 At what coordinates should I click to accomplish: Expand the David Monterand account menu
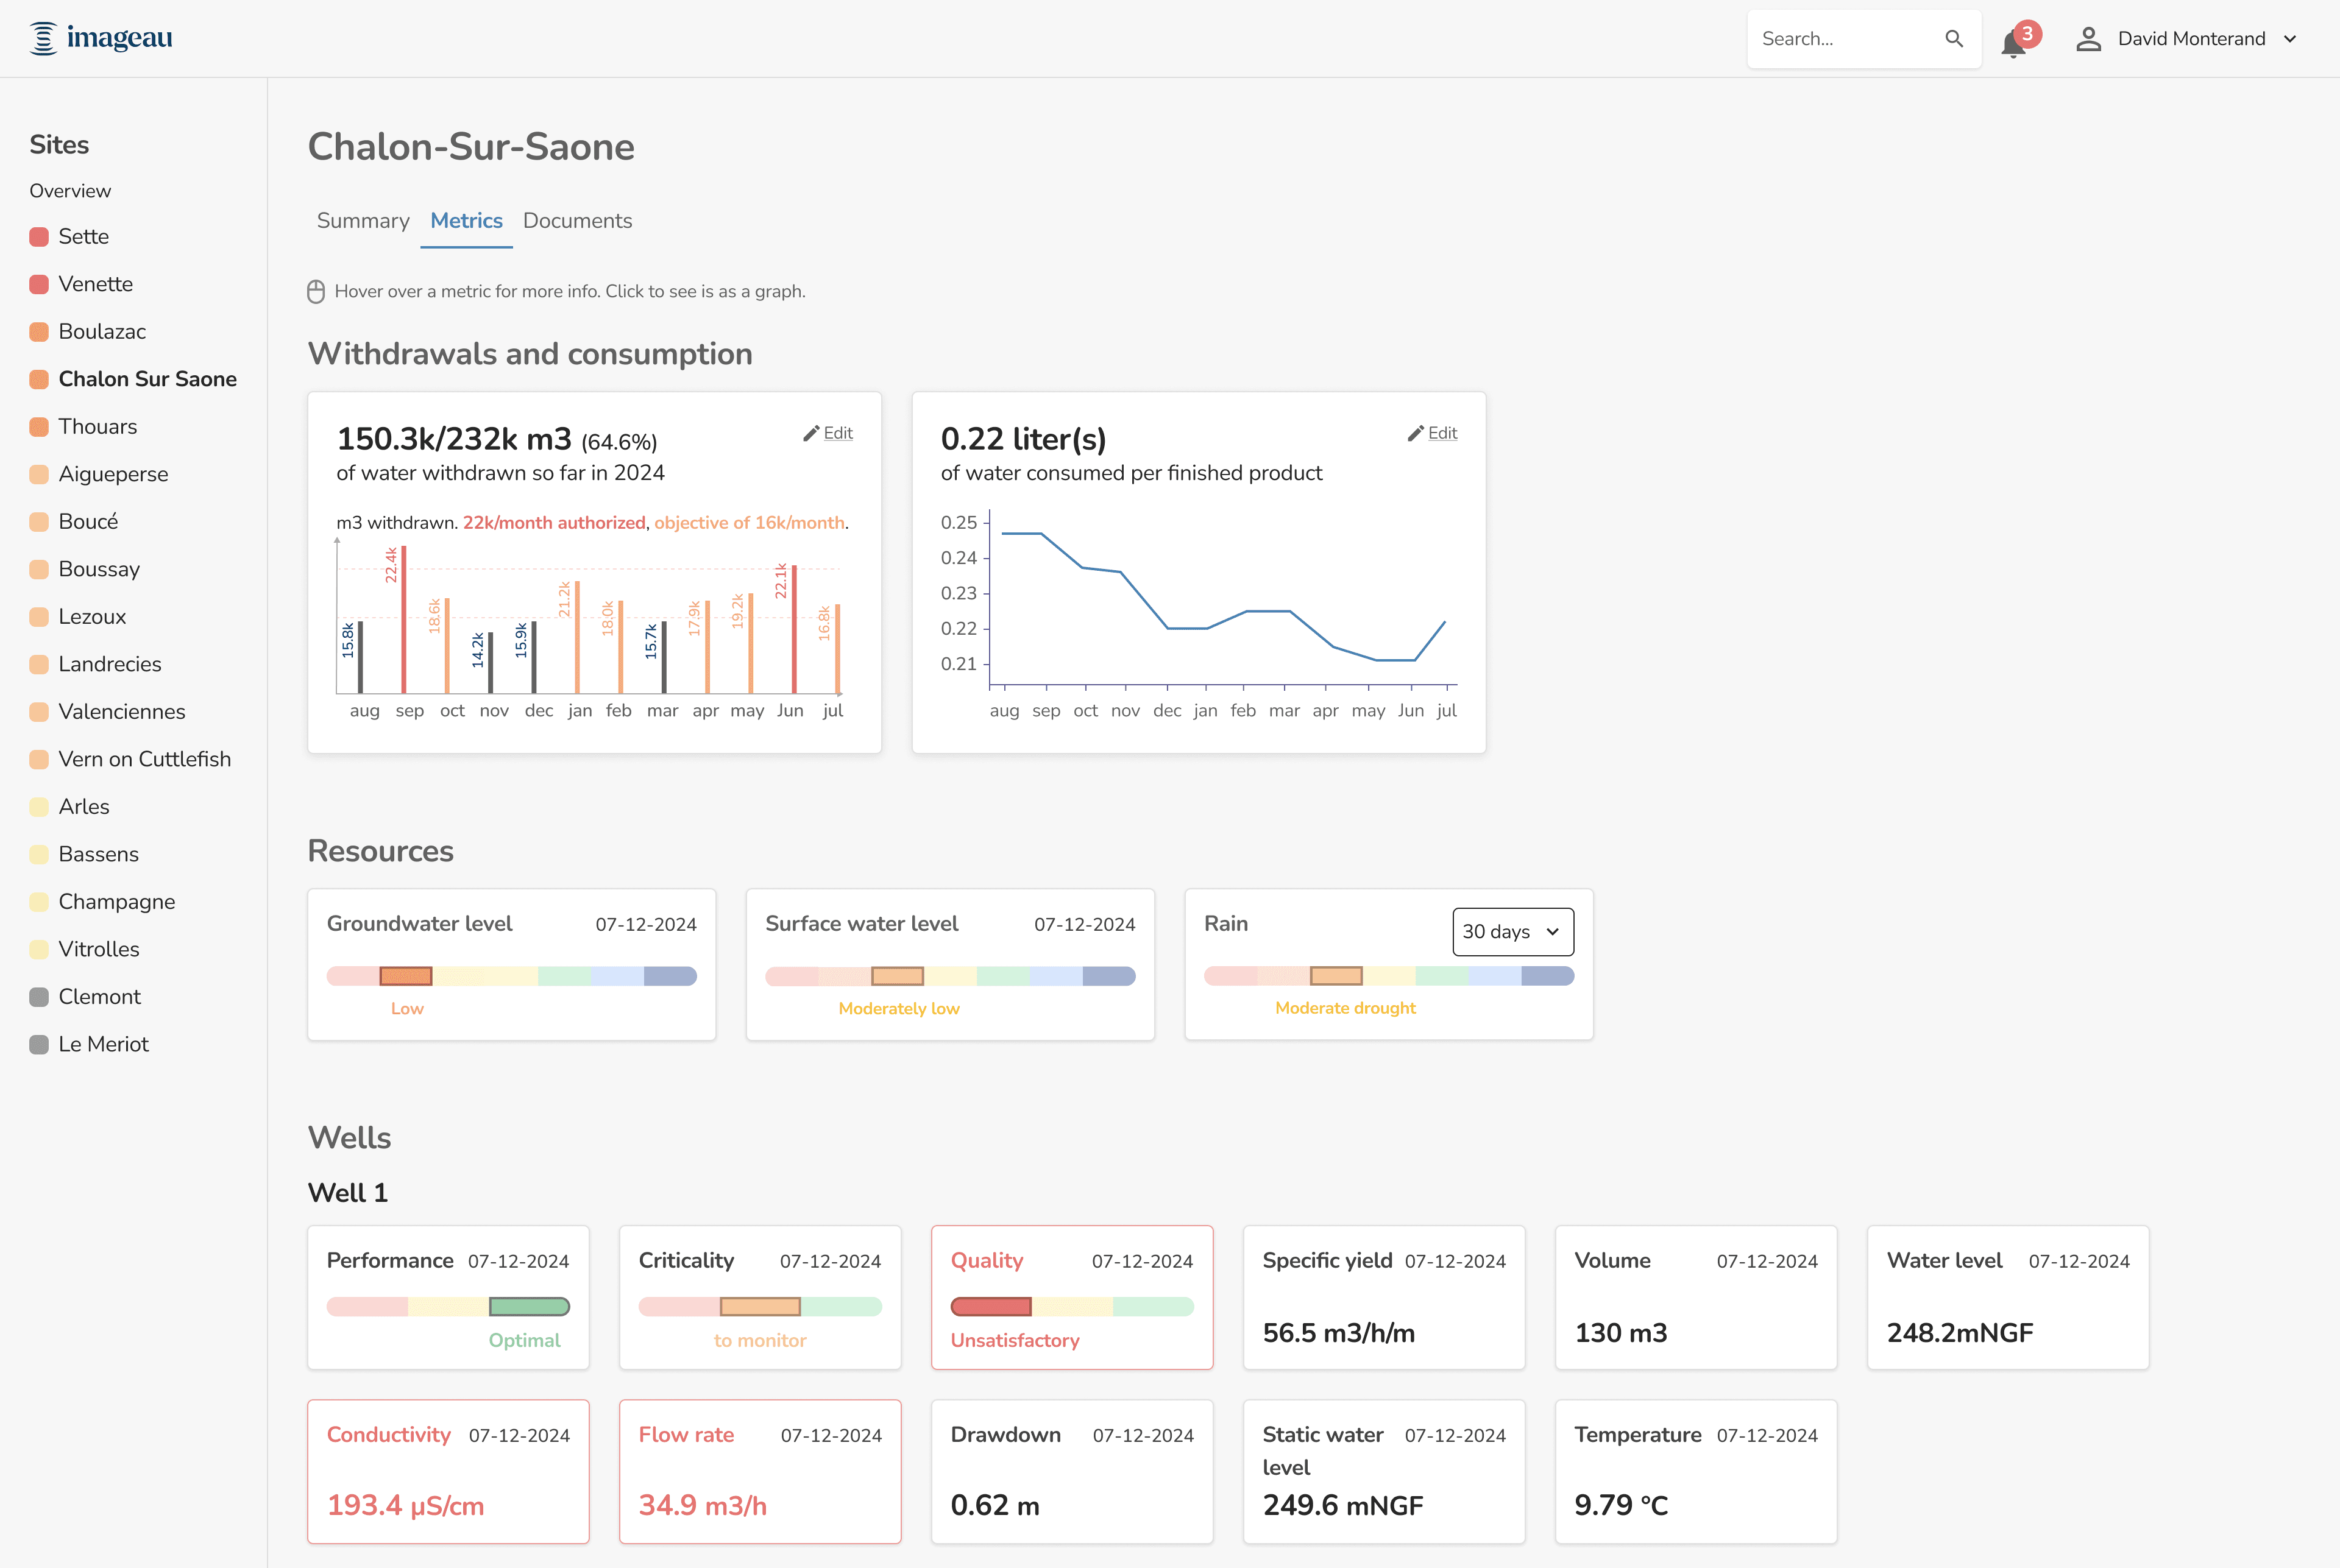2290,39
